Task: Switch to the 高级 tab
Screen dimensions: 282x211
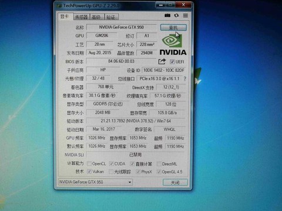Action: click(97, 17)
